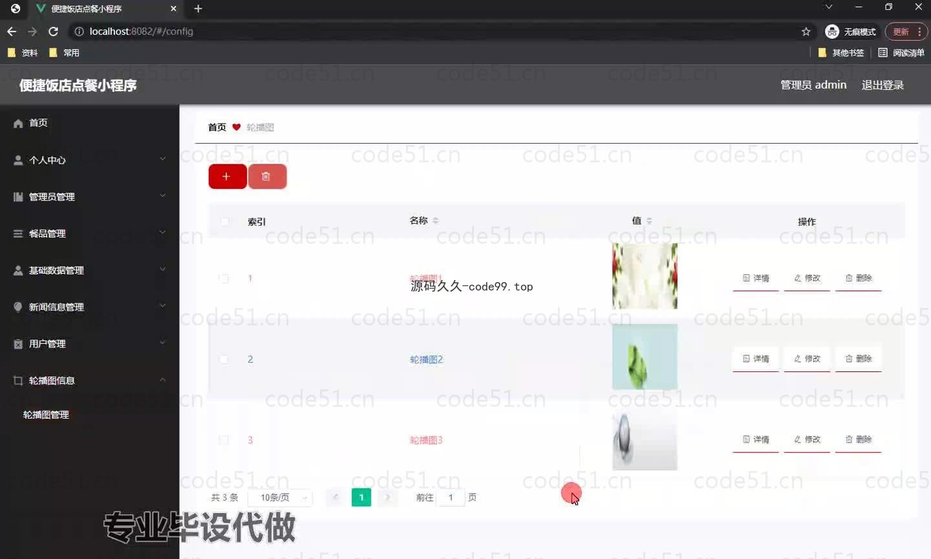Click 修改 for 轮播图3 row

click(x=807, y=439)
